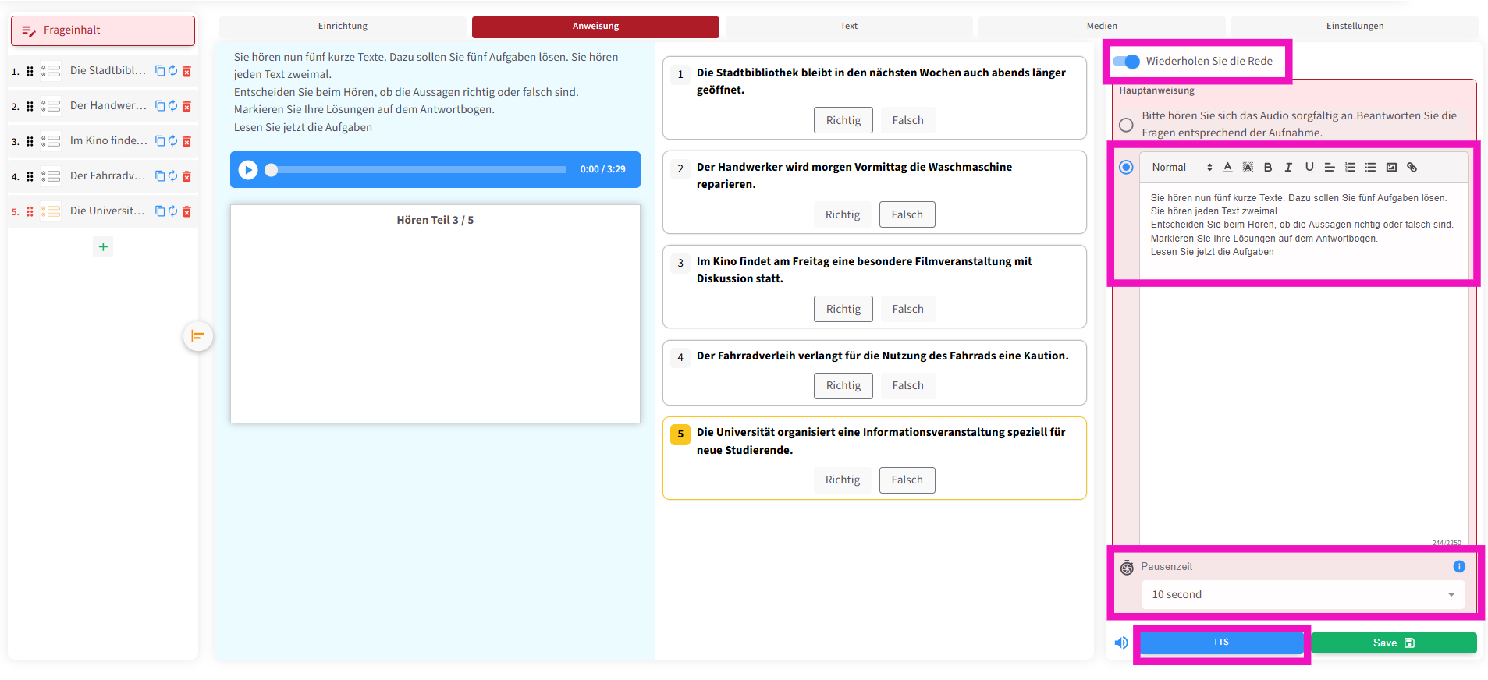Switch to the Medien tab
Viewport: 1488px width, 680px height.
point(1101,27)
